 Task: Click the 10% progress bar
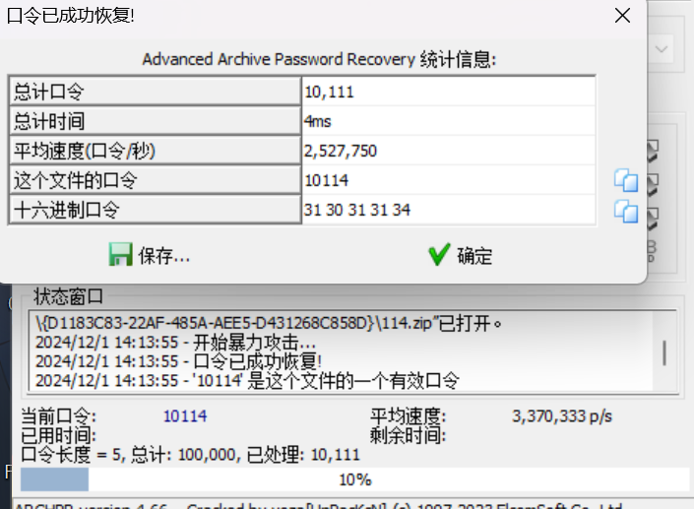[x=354, y=479]
